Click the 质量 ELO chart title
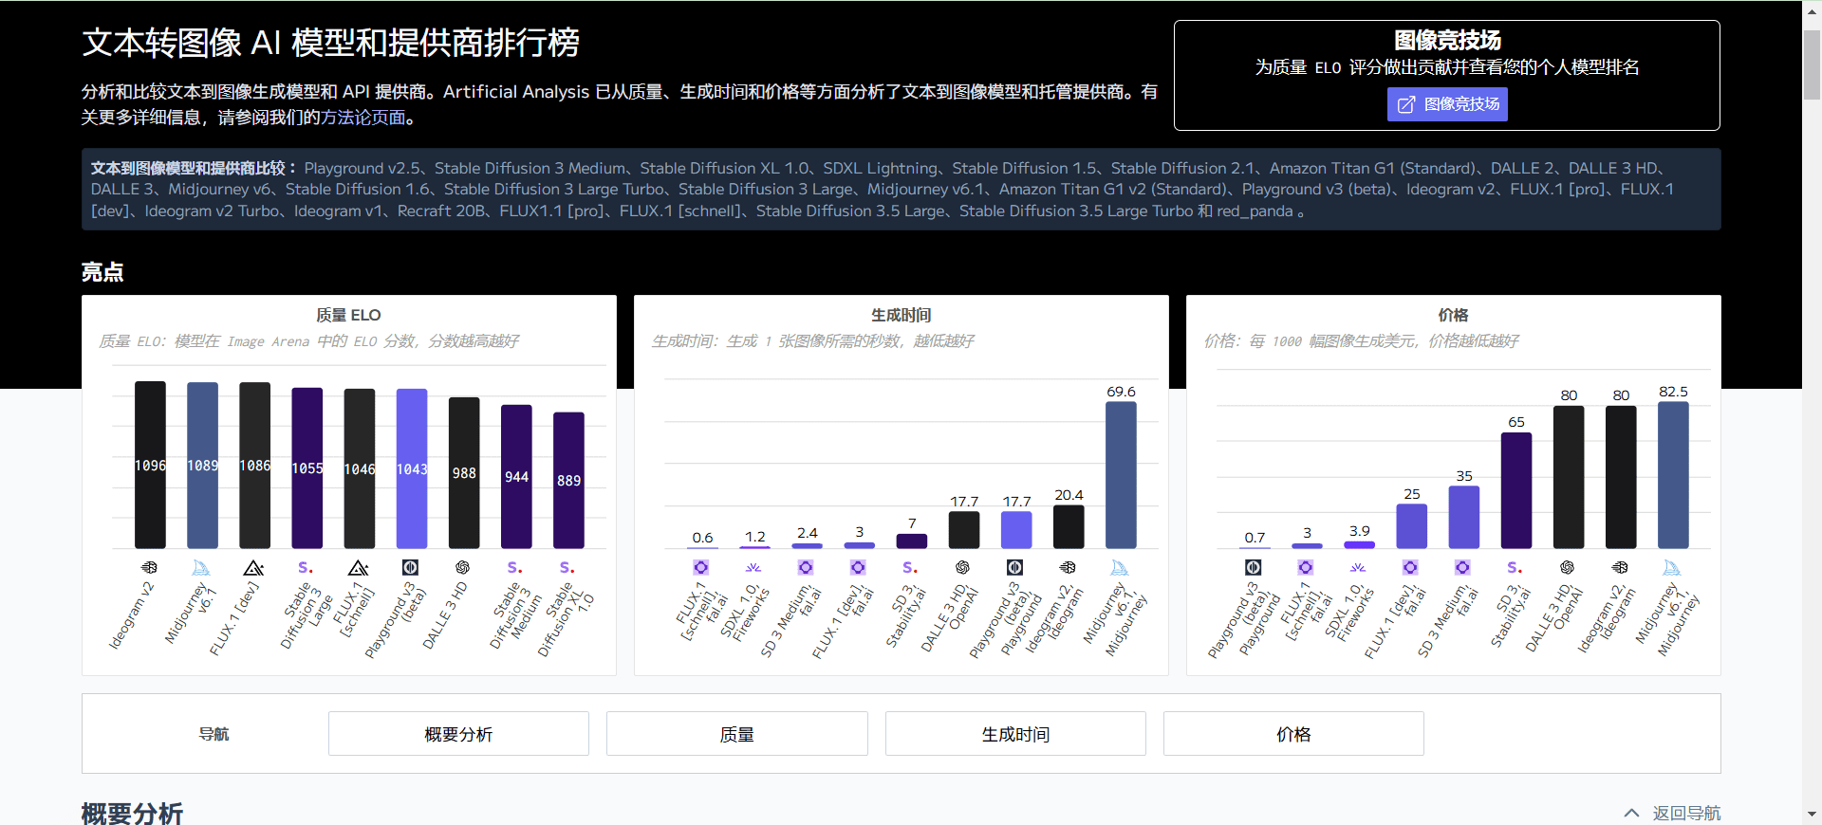This screenshot has height=825, width=1822. click(348, 315)
